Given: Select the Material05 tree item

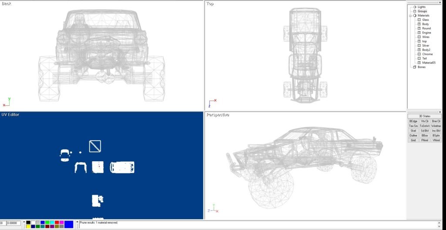Looking at the screenshot, I should (429, 63).
